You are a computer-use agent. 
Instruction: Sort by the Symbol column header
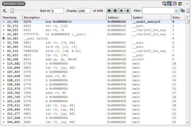138,17
